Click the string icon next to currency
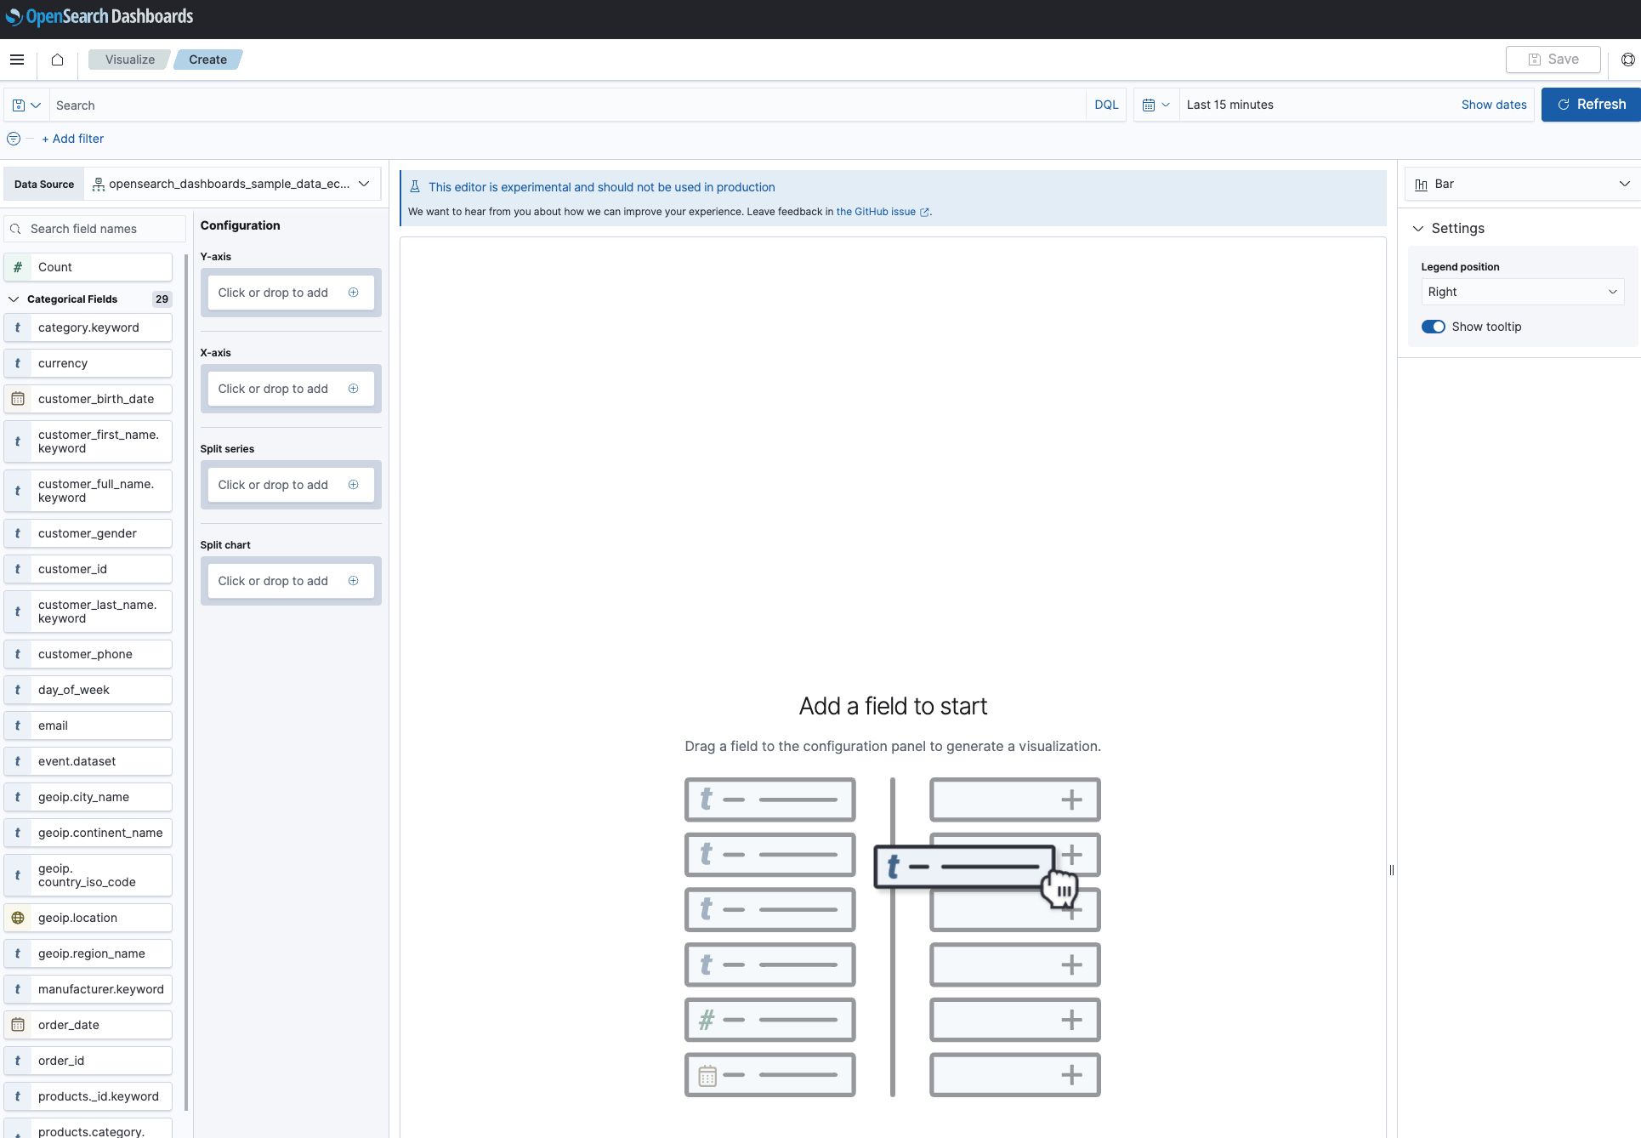Image resolution: width=1641 pixels, height=1138 pixels. click(18, 363)
